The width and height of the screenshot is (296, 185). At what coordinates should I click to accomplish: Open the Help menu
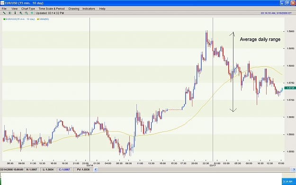(x=102, y=9)
